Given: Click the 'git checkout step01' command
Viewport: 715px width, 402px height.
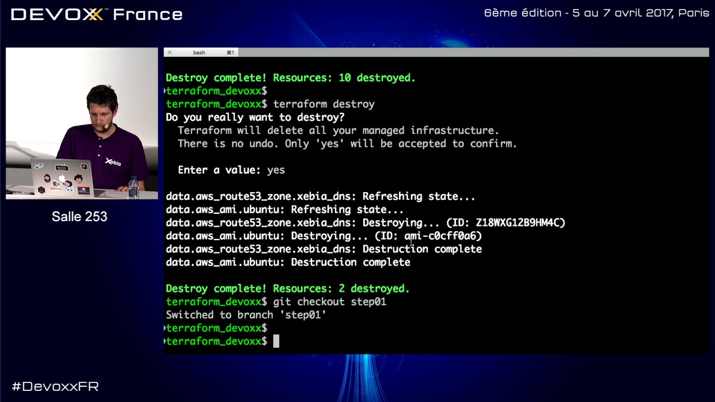Looking at the screenshot, I should [330, 301].
